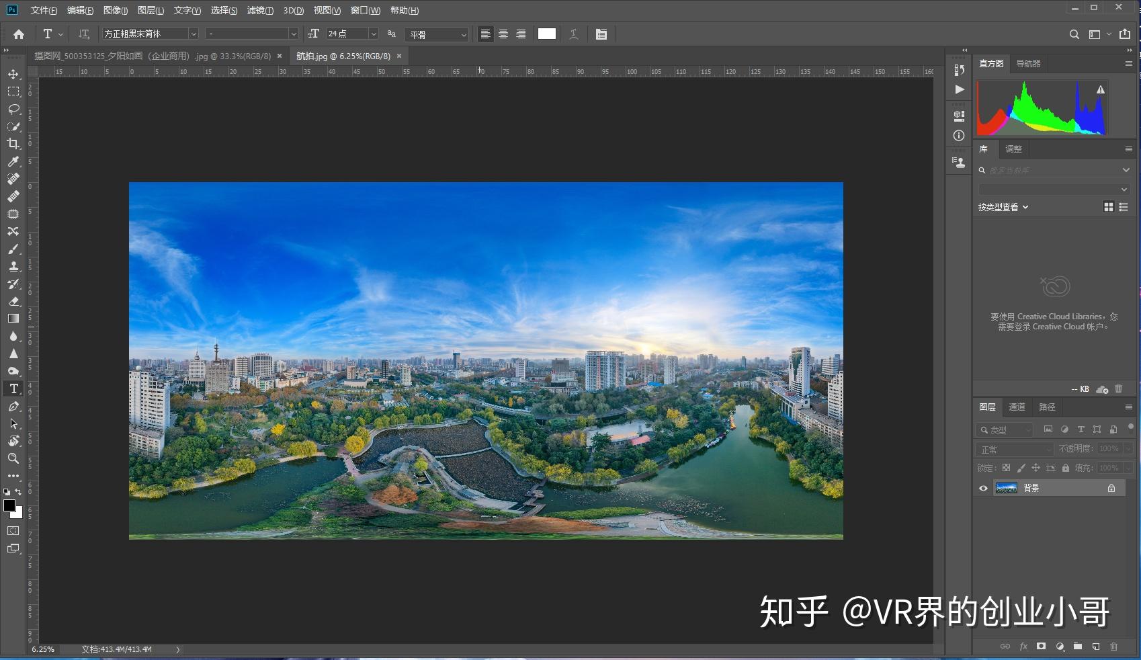Select the Quick Selection tool
The width and height of the screenshot is (1141, 660).
tap(13, 126)
